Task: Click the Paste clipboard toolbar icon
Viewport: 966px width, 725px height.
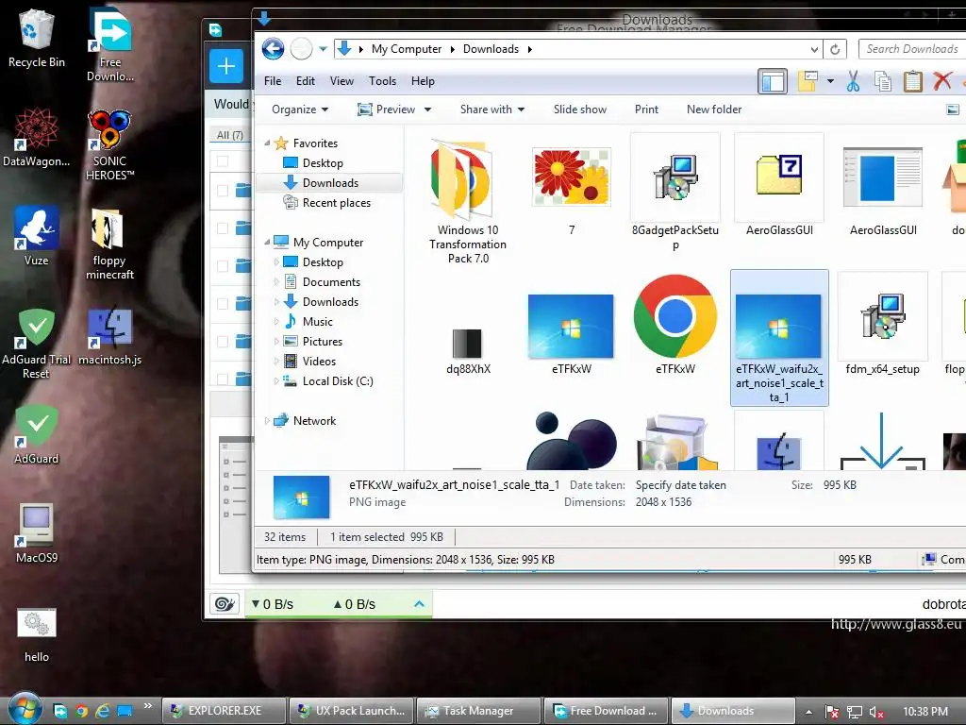Action: coord(912,81)
